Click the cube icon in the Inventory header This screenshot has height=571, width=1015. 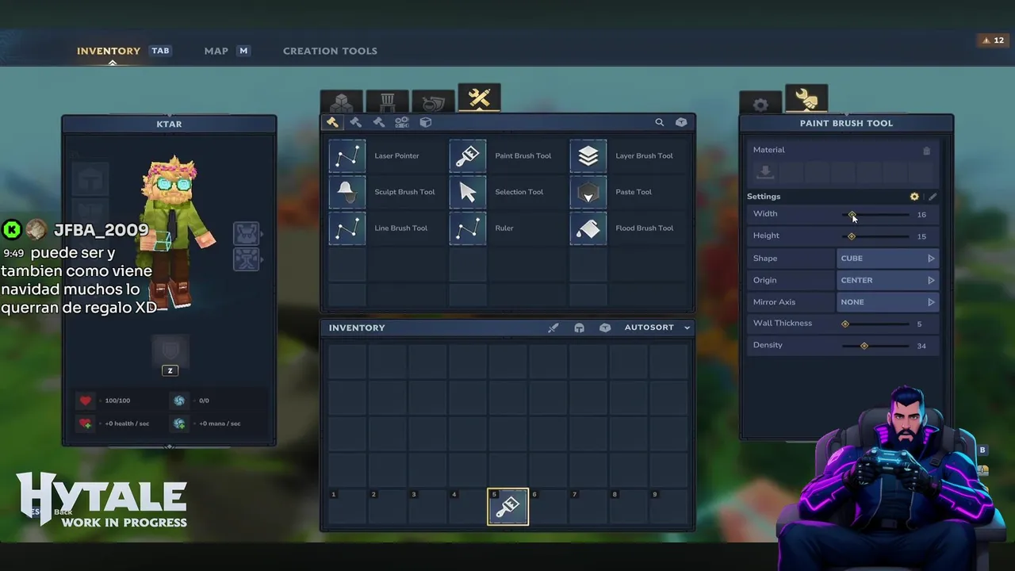pyautogui.click(x=605, y=328)
